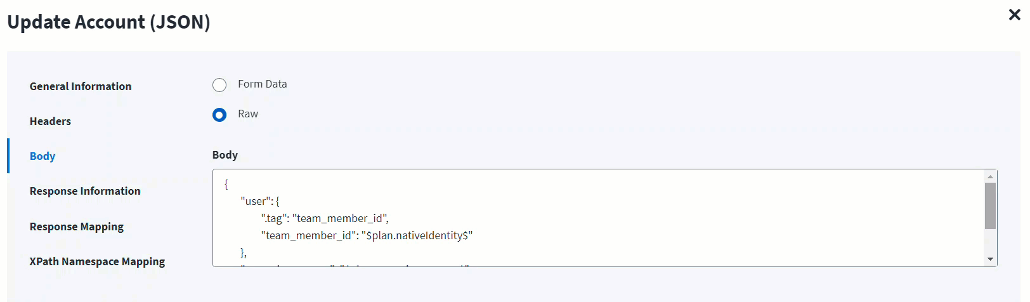Click the Raw option label
The width and height of the screenshot is (1030, 302).
248,114
